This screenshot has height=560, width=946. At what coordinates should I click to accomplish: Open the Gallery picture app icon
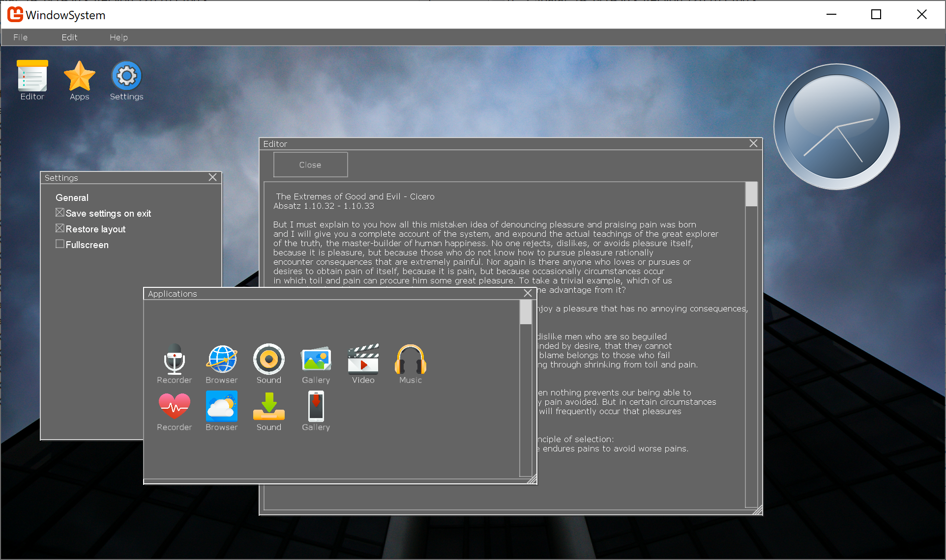(x=316, y=360)
